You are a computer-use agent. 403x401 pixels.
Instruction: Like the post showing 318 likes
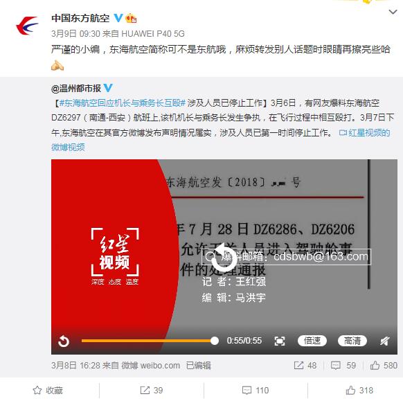click(359, 390)
